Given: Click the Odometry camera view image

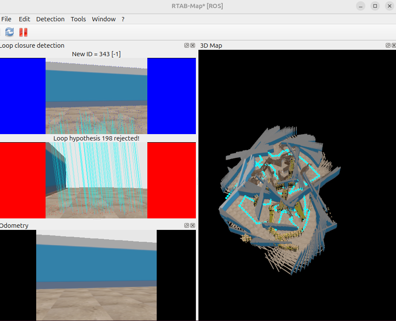Looking at the screenshot, I should [x=96, y=275].
